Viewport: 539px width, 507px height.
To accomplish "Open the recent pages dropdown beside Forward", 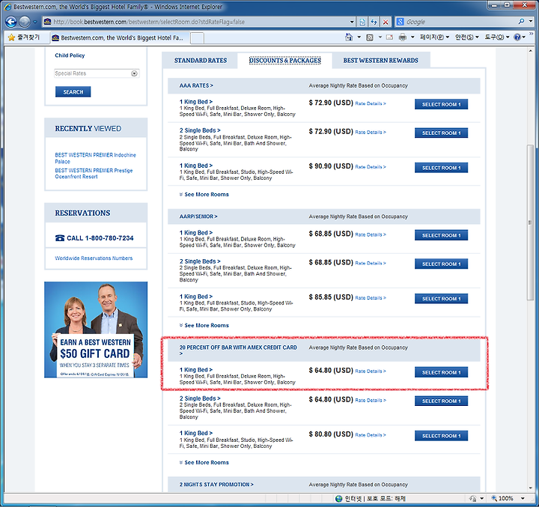I will 35,22.
